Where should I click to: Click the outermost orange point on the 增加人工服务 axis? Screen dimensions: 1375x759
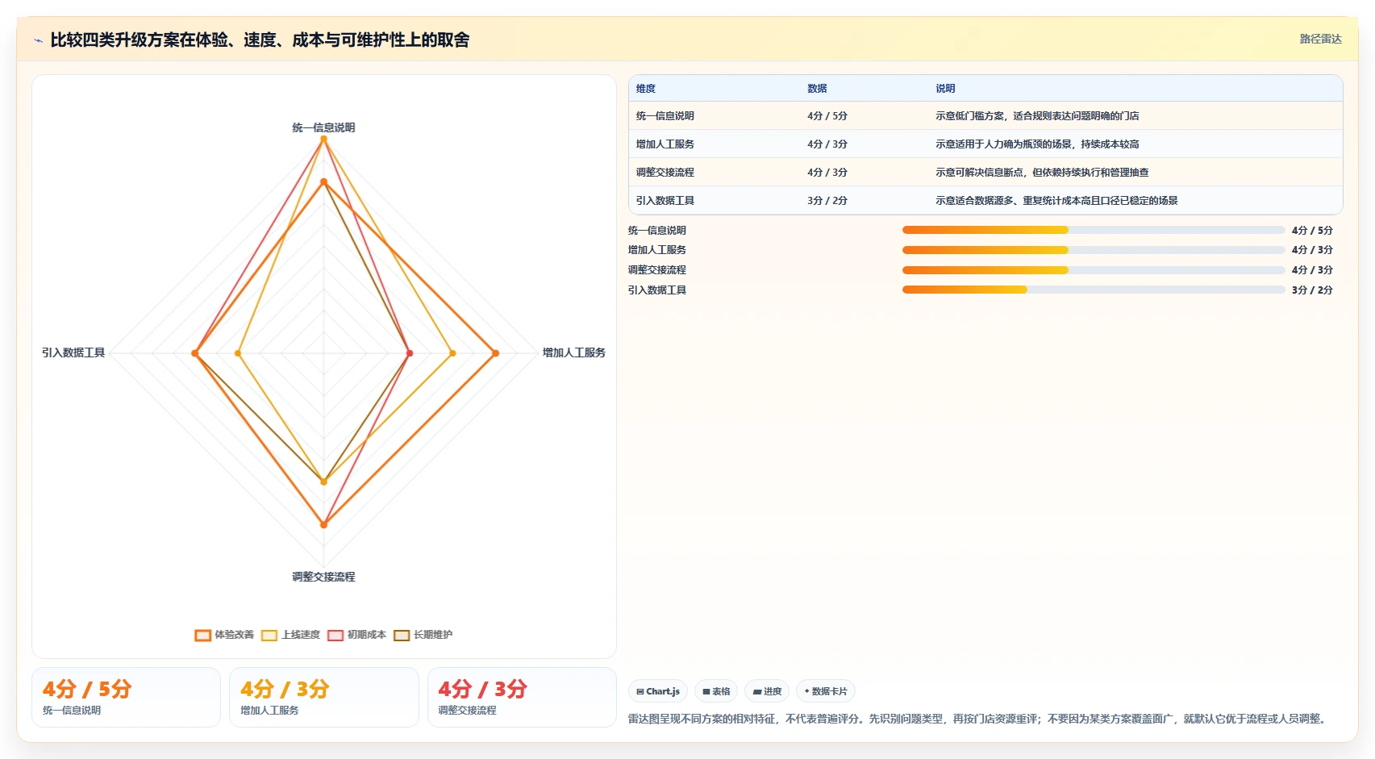tap(495, 353)
